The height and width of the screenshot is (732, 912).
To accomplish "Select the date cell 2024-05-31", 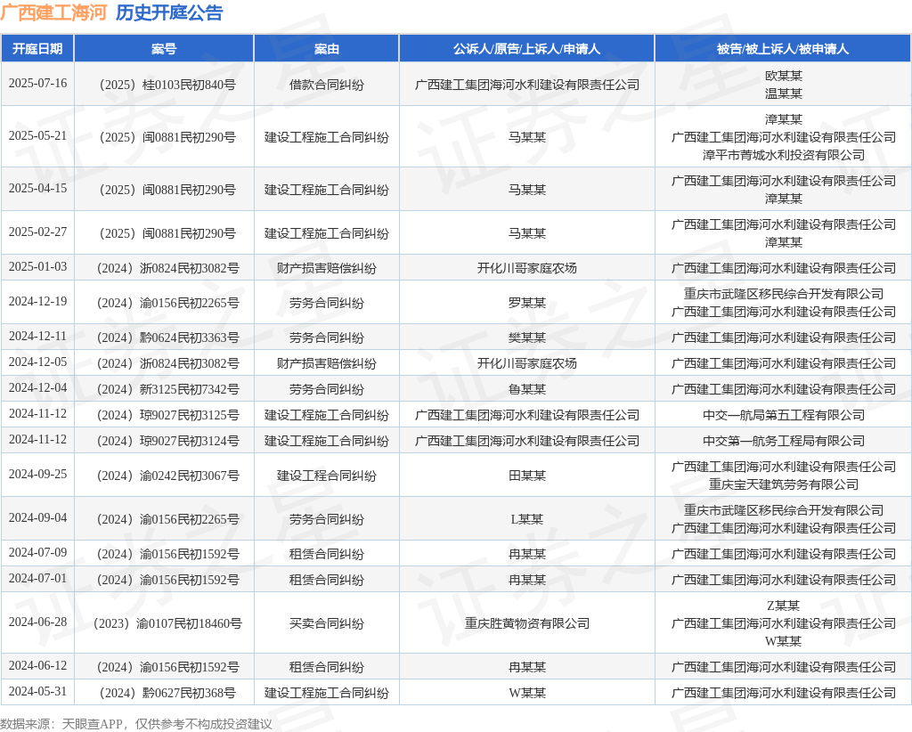I will [x=37, y=691].
